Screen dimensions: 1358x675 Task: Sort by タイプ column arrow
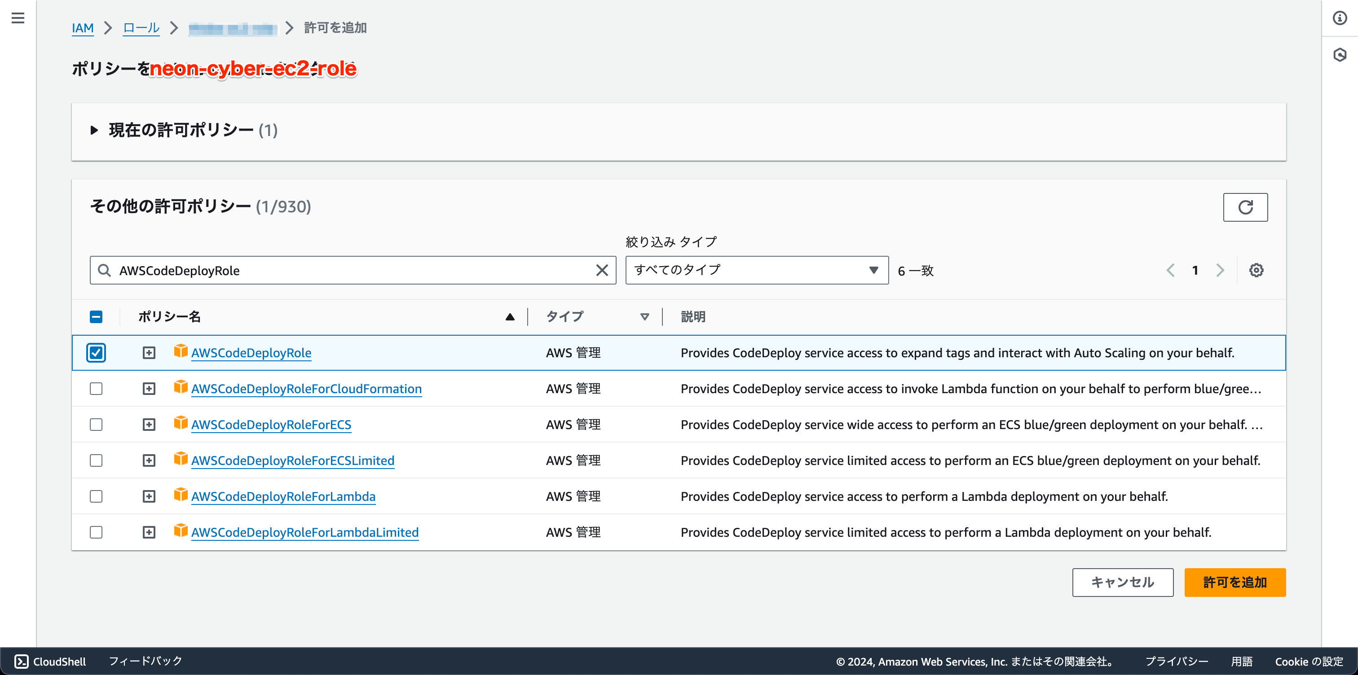645,317
